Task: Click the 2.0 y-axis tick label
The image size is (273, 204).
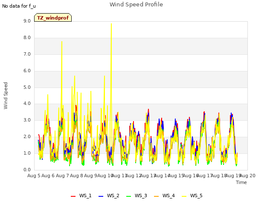Action: pos(27,137)
